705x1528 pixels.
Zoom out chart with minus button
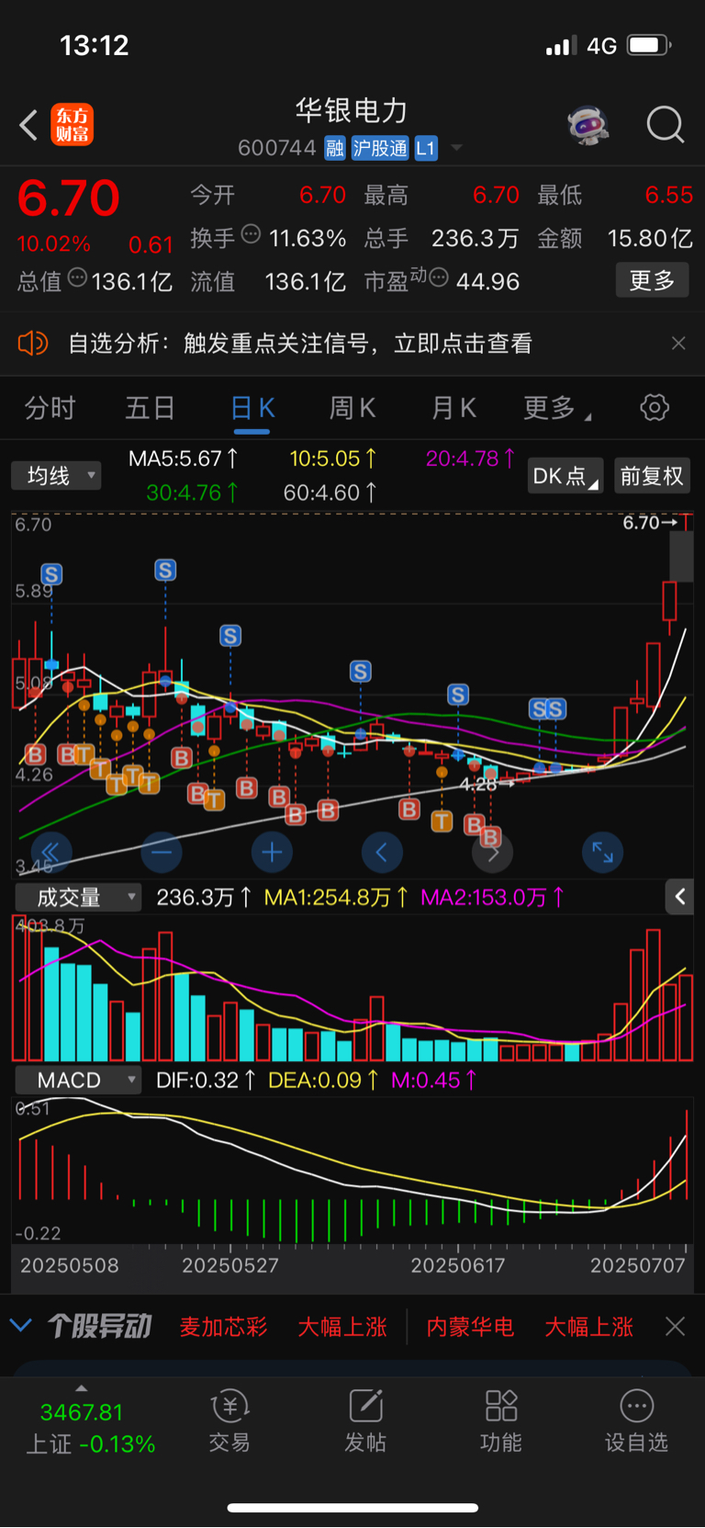tap(162, 853)
